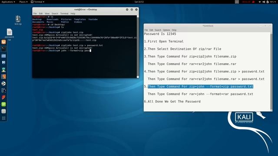Viewport: 278px width, 156px height.
Task: Click line '2.Then Select Destination Of zip/rar File'
Action: pos(182,49)
